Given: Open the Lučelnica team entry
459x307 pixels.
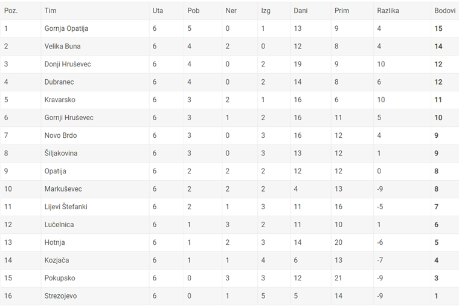Looking at the screenshot, I should coord(59,225).
